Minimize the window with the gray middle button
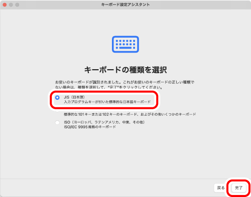Image resolution: width=251 pixels, height=197 pixels. point(11,5)
